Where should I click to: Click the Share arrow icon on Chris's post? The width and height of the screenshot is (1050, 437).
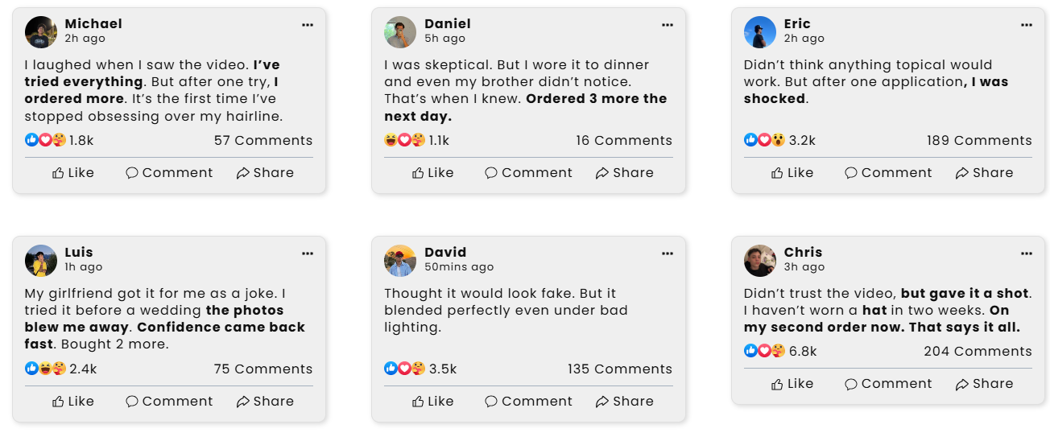[x=961, y=385]
